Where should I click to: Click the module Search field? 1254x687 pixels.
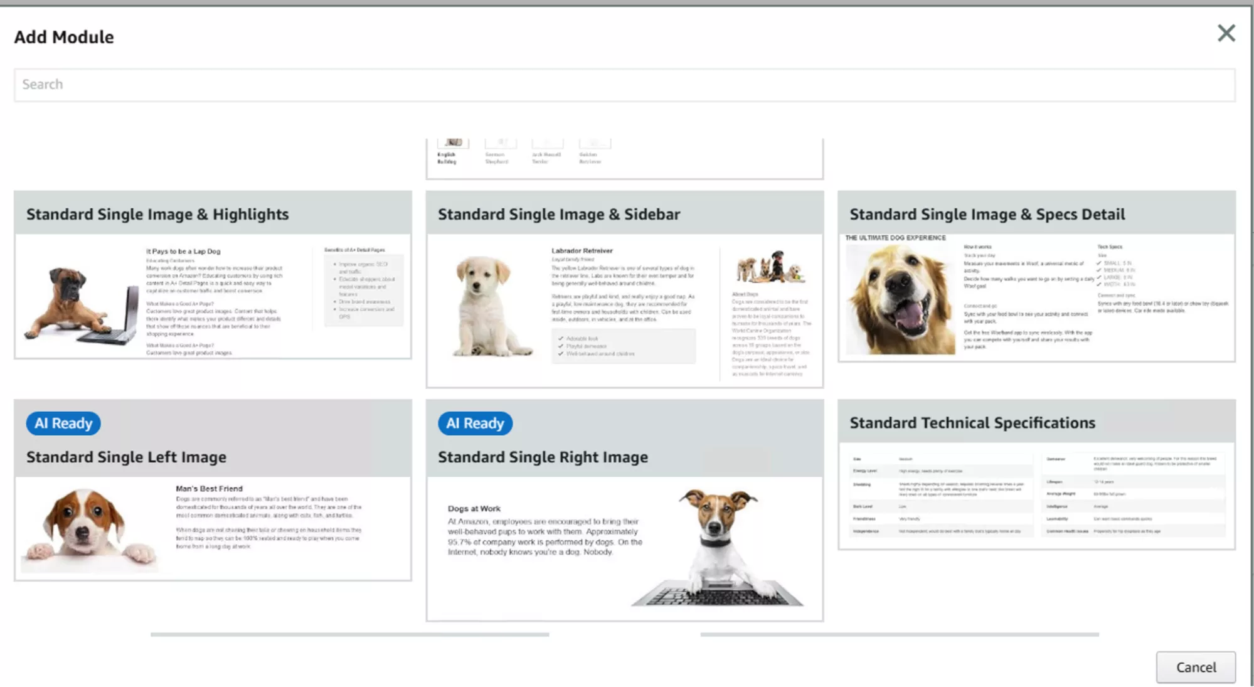(624, 85)
